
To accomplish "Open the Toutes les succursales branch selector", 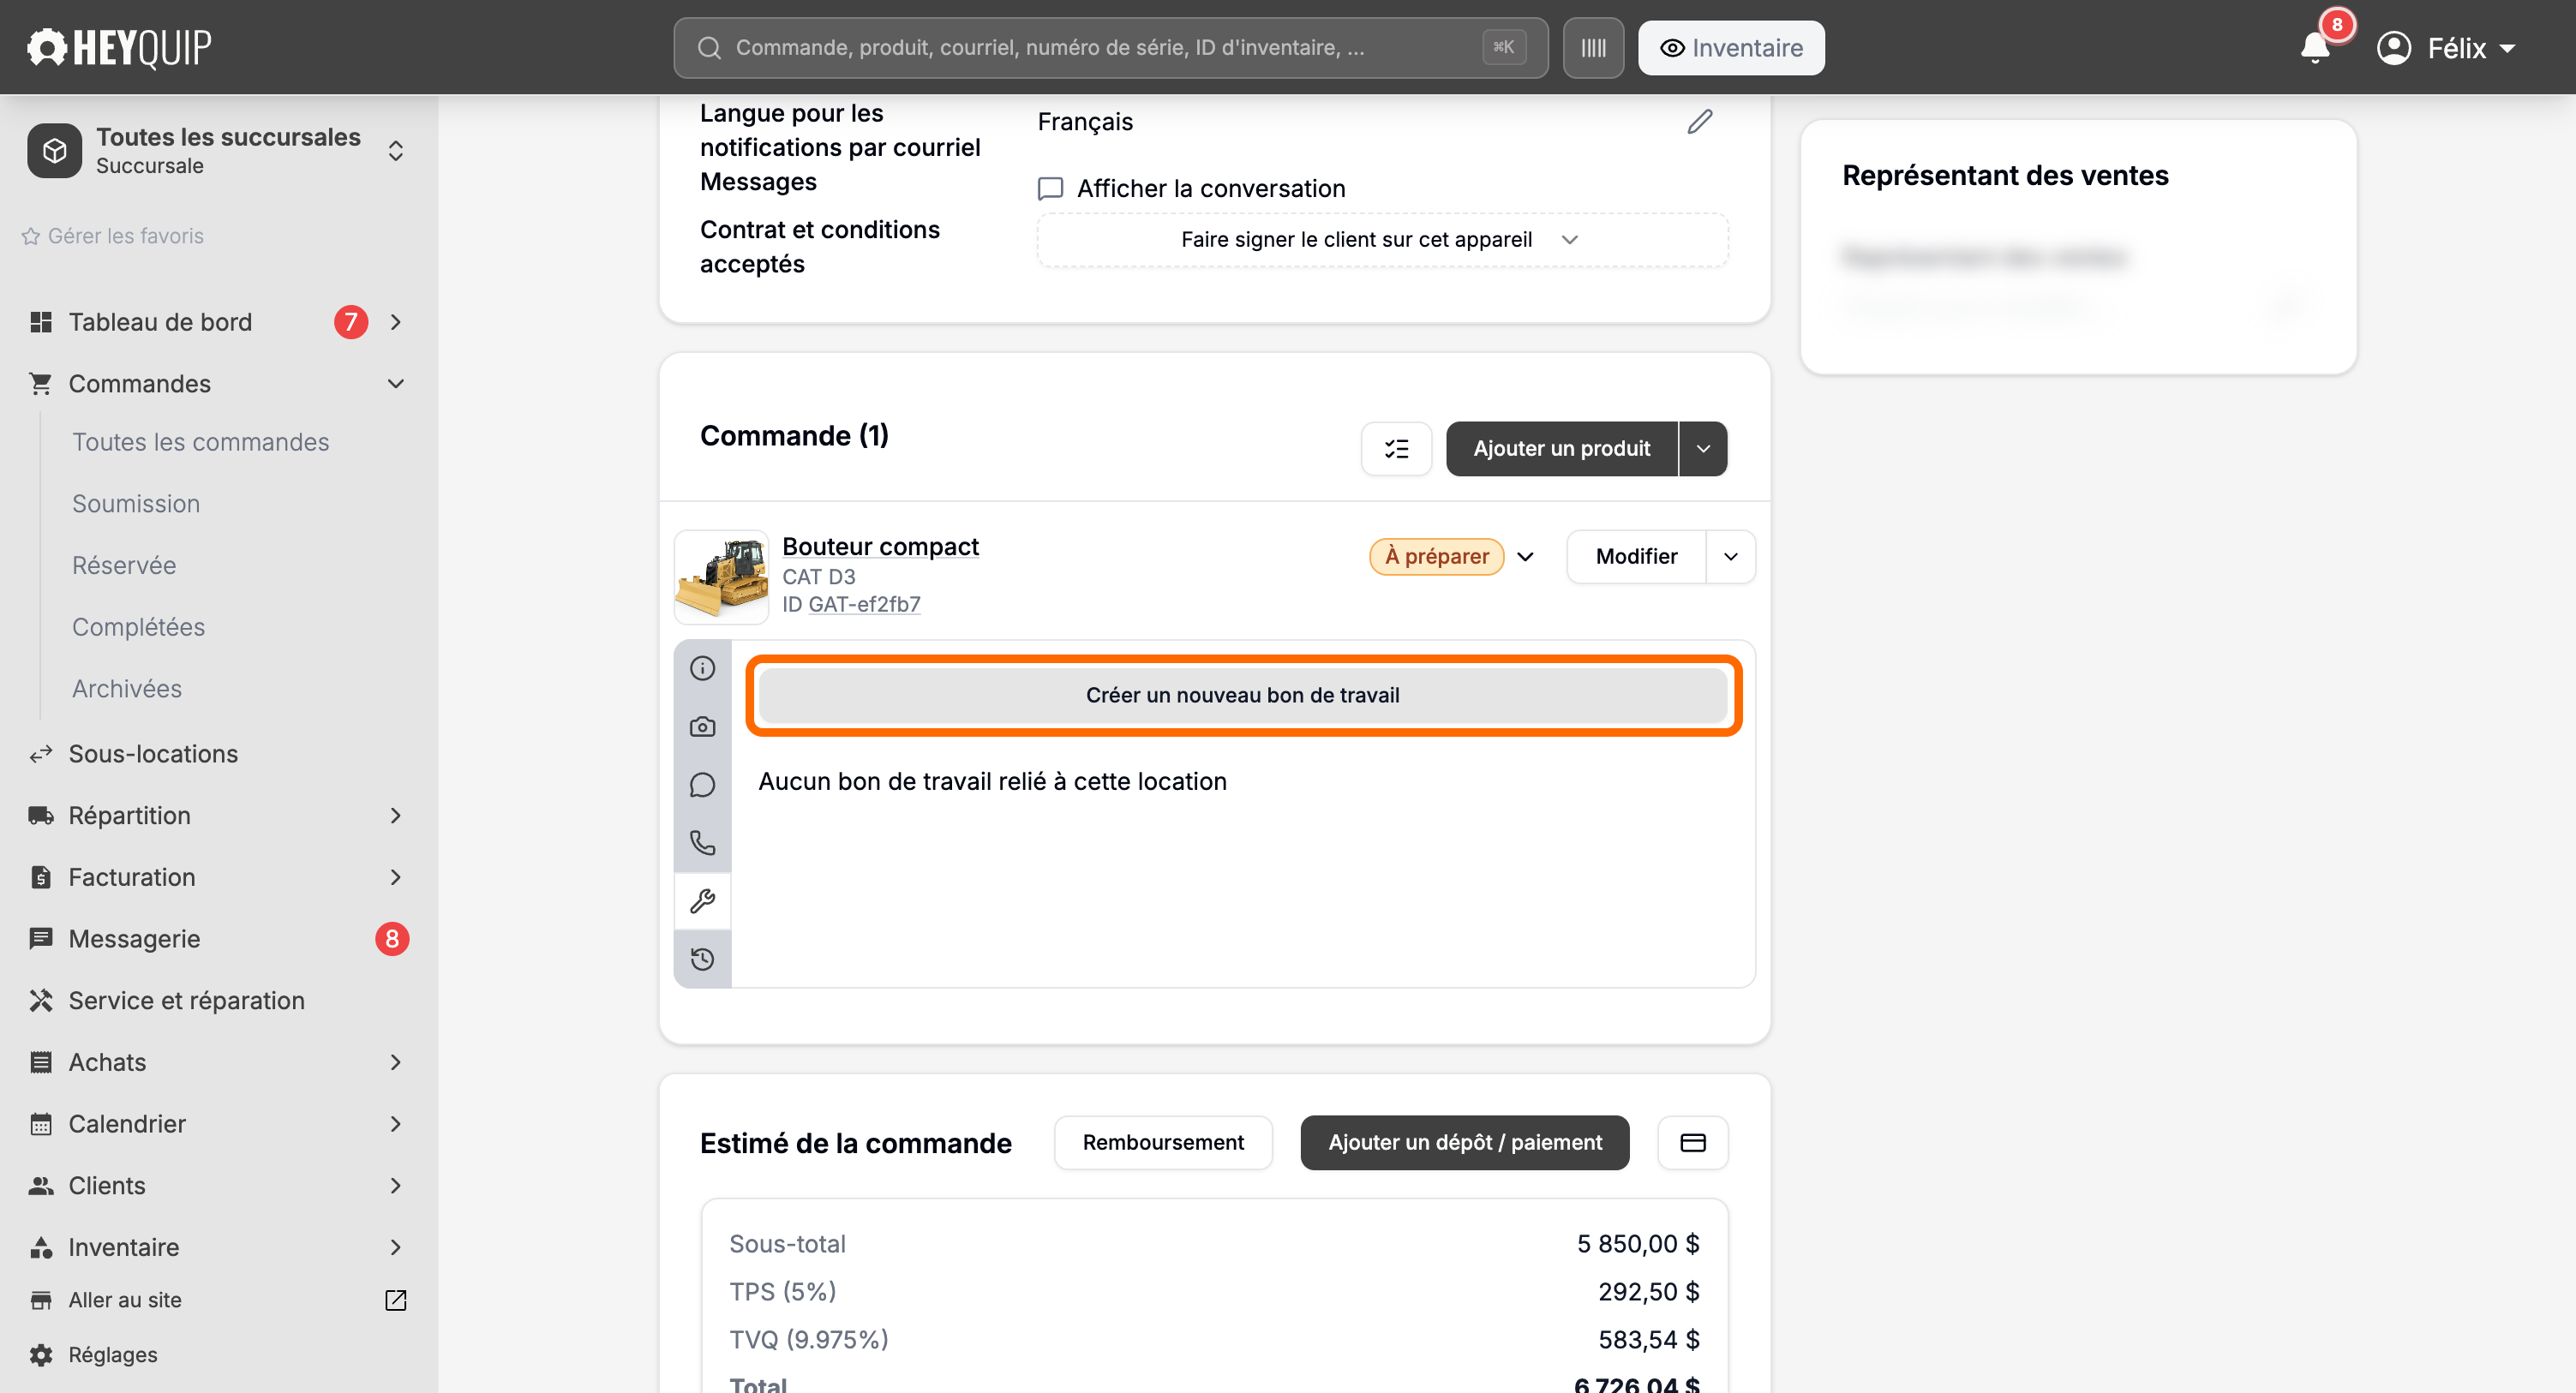I will coord(218,150).
